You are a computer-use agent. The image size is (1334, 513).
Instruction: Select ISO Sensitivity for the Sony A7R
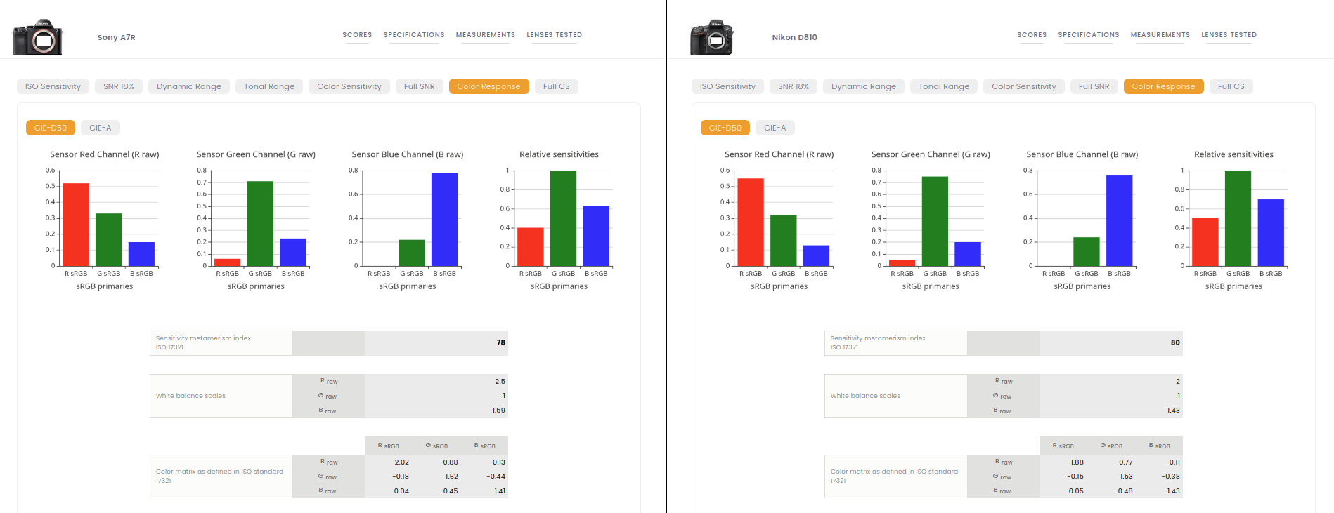pyautogui.click(x=53, y=86)
